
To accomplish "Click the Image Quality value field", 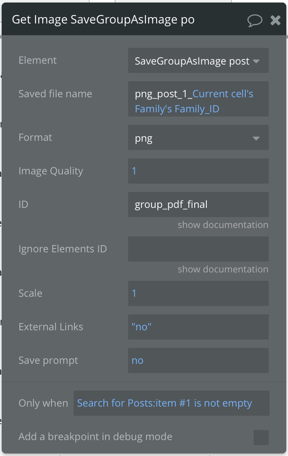I will [198, 171].
